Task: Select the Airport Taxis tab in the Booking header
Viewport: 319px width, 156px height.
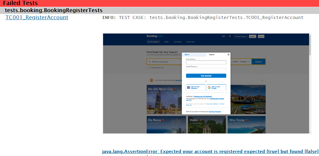Action: point(191,42)
